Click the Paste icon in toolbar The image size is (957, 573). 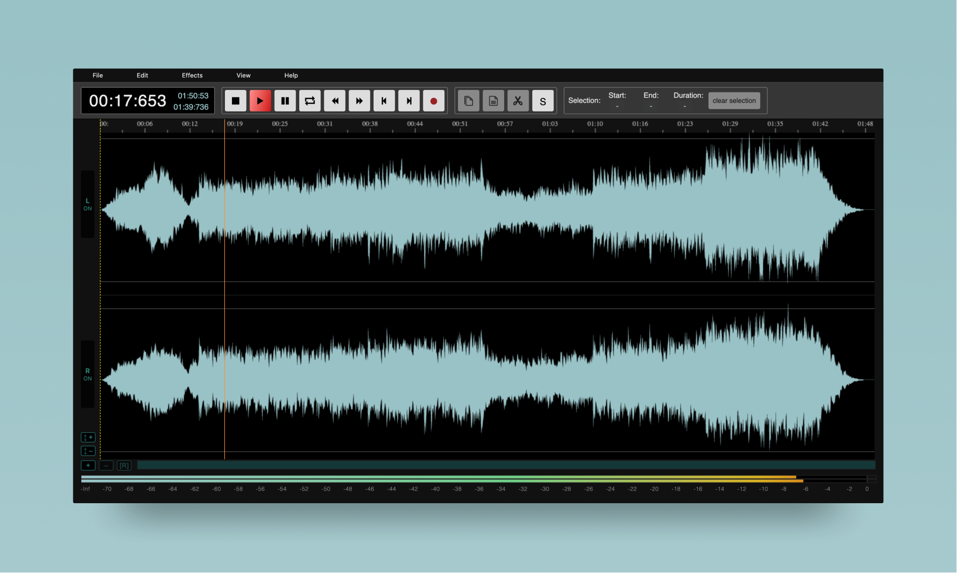tap(493, 101)
